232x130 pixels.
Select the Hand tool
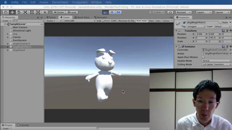pos(6,12)
